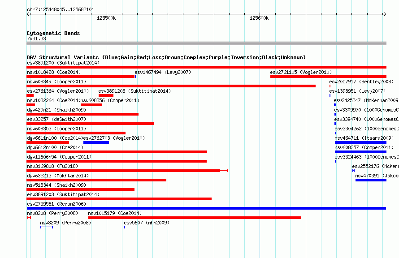This screenshot has height=258, width=399.
Task: Select nsv608356 (Cooper2011) label
Action: (110, 100)
